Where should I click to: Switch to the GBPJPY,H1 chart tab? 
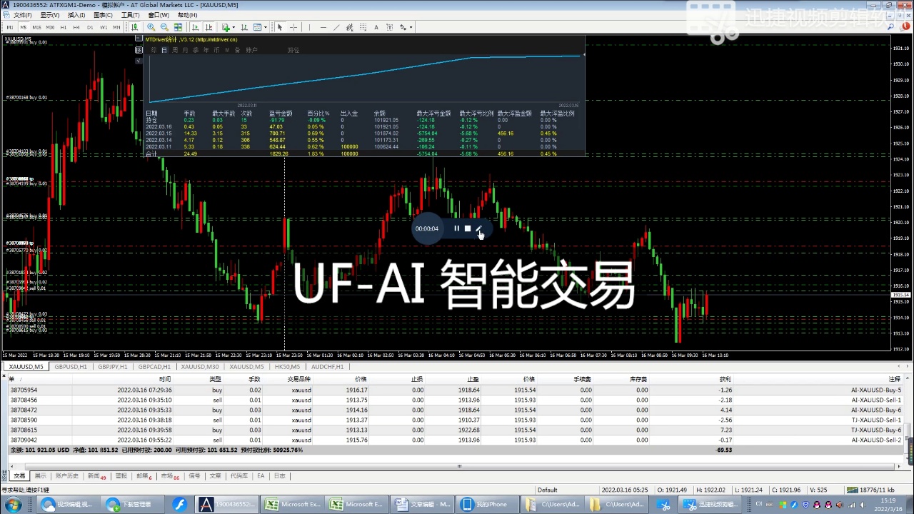(x=113, y=367)
